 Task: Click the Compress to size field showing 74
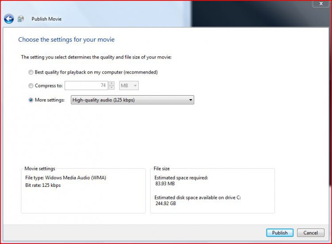[x=86, y=85]
